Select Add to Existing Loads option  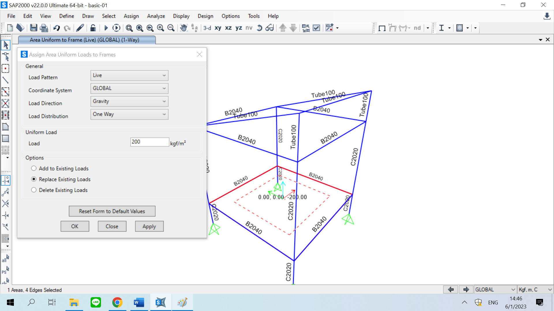coord(34,168)
